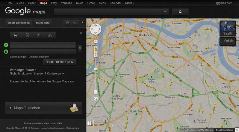
Task: Expand the MapsGL erleben panel
Action: (44, 108)
